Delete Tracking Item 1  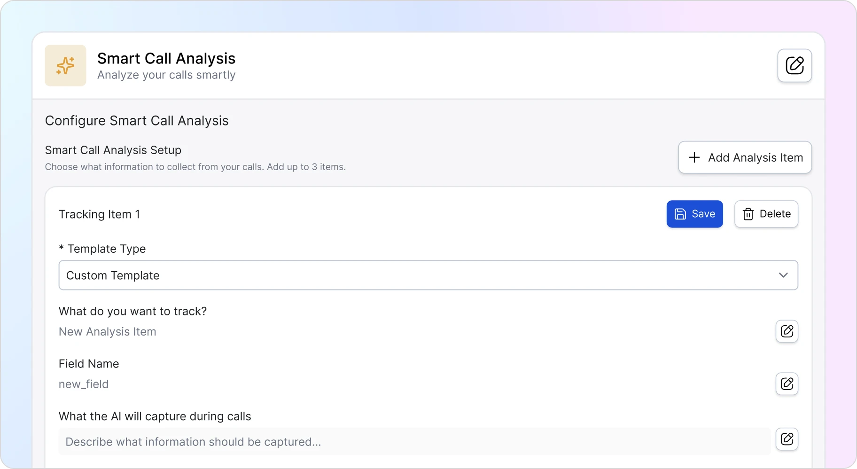[767, 214]
